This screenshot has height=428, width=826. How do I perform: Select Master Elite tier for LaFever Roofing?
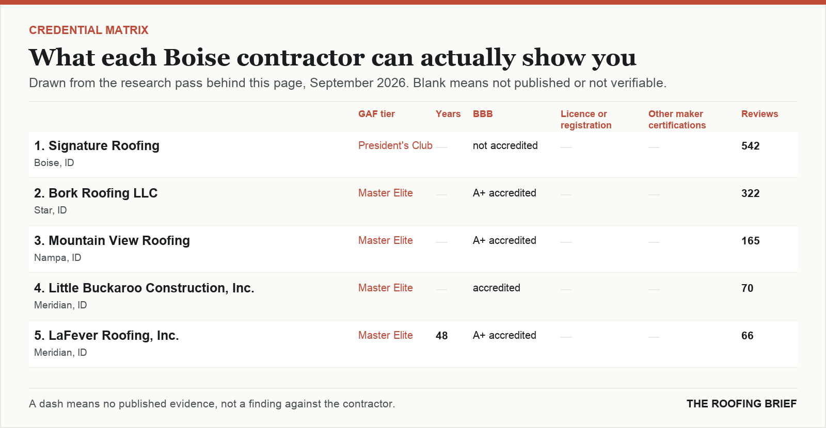(x=386, y=336)
